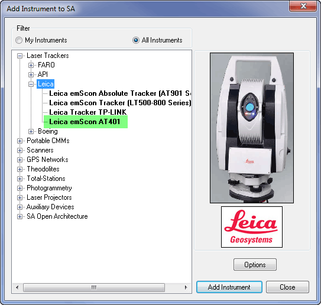
Task: Click the Auxiliary Devices label
Action: (x=50, y=207)
